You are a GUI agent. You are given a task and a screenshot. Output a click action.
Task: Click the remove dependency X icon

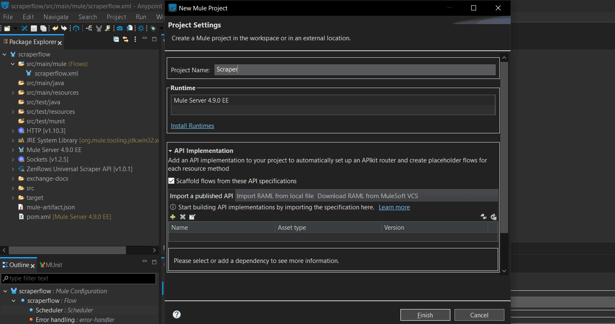[183, 217]
